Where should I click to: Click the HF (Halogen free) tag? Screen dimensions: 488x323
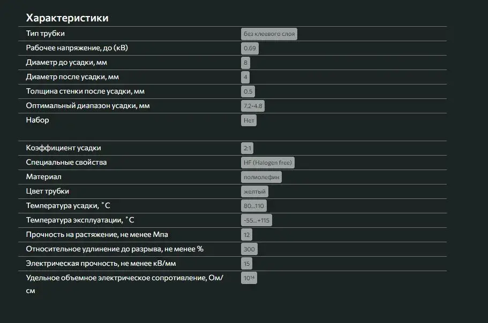pyautogui.click(x=268, y=163)
